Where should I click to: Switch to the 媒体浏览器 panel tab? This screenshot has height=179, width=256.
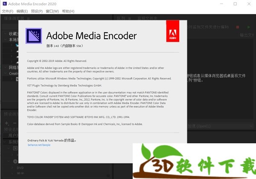tap(14, 18)
